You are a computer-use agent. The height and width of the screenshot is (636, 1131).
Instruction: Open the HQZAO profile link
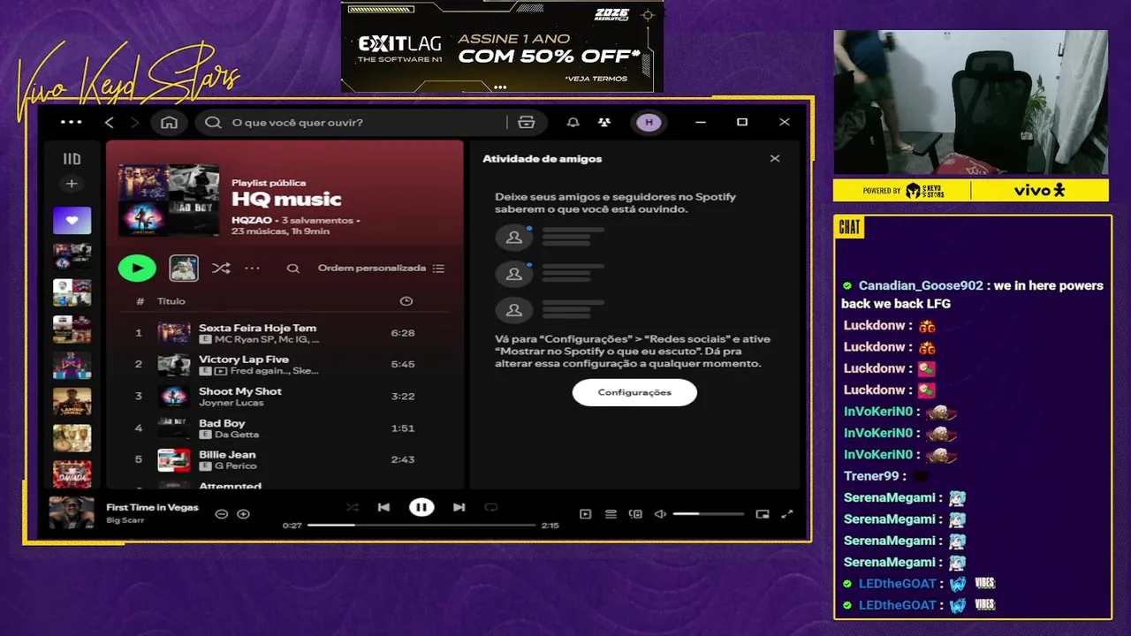click(252, 220)
